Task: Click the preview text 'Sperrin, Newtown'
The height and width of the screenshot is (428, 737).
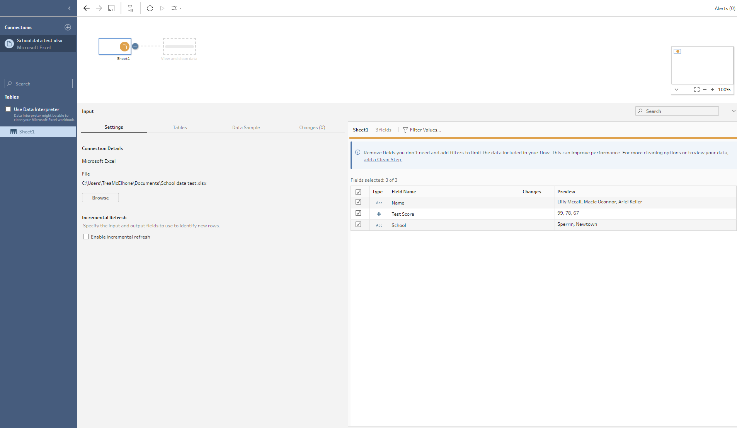Action: click(x=577, y=224)
